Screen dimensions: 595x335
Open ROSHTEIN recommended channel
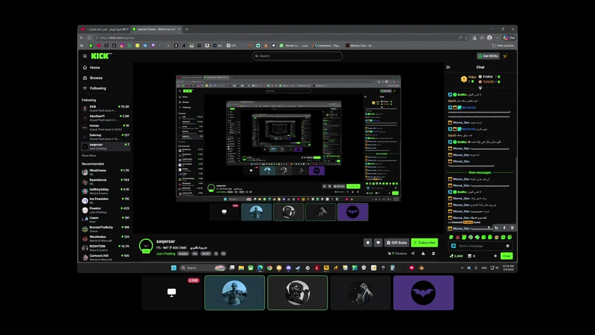[106, 248]
